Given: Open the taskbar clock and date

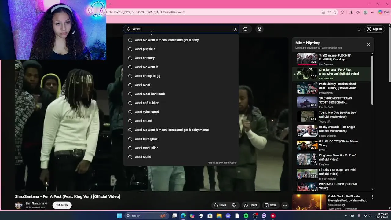Looking at the screenshot, I should [x=382, y=216].
